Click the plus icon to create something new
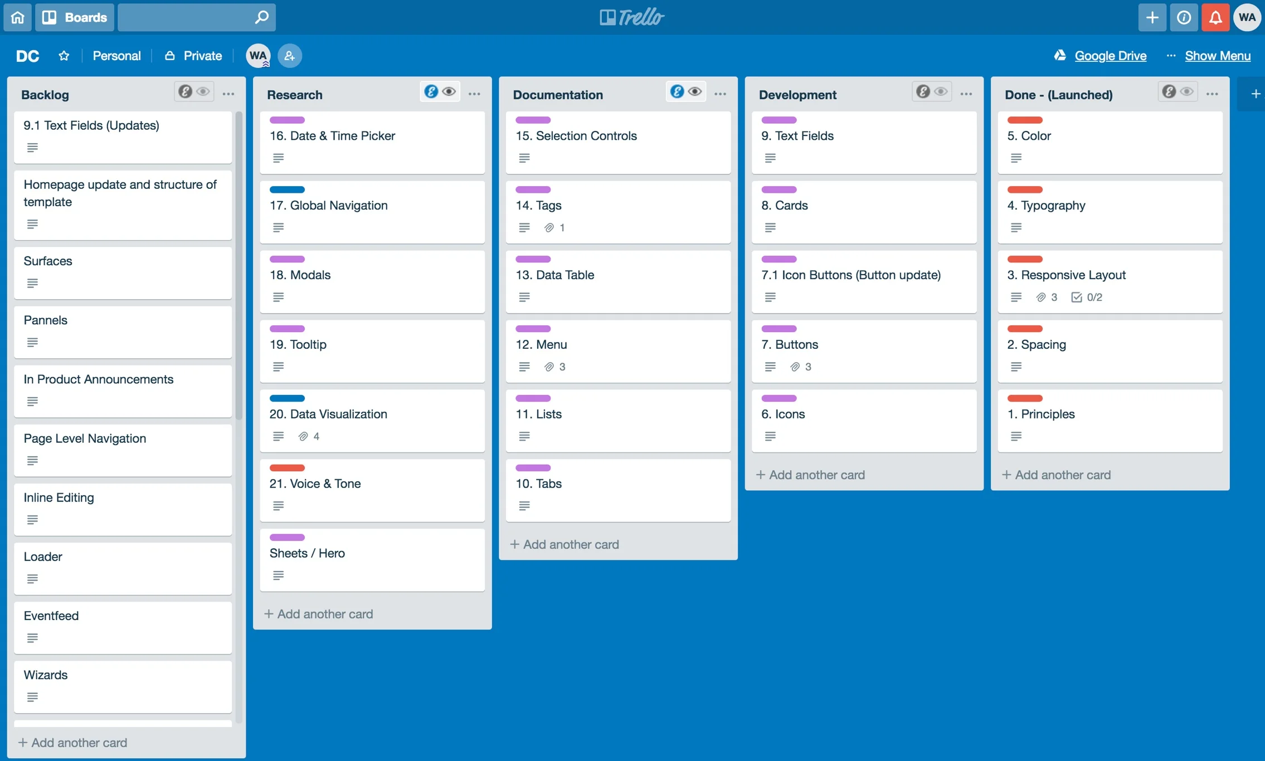This screenshot has height=761, width=1265. pos(1152,17)
